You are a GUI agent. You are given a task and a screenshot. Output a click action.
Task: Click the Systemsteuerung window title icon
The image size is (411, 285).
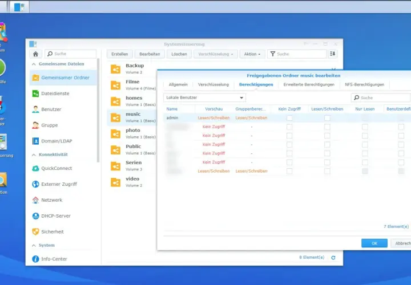click(33, 44)
